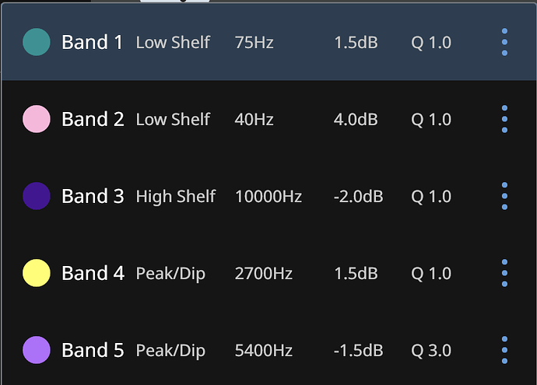Image resolution: width=537 pixels, height=385 pixels.
Task: Change Band 4 Peak/Dip filter type
Action: (170, 274)
